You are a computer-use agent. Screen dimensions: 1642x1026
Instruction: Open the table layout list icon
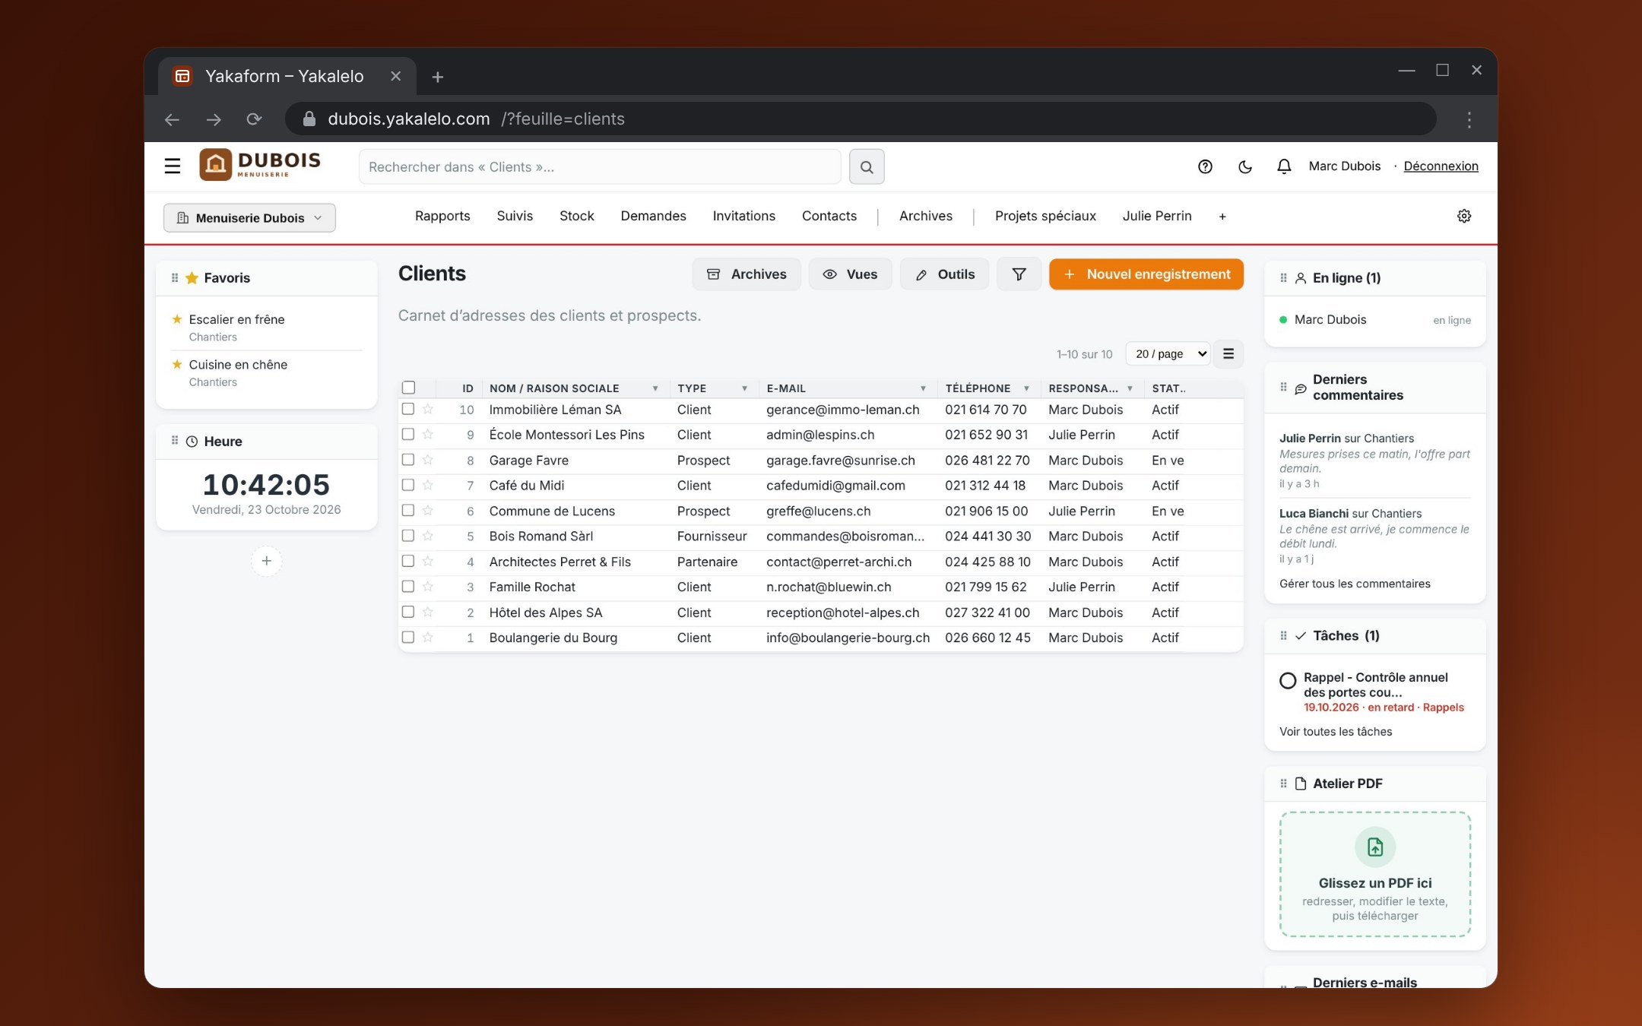point(1228,354)
